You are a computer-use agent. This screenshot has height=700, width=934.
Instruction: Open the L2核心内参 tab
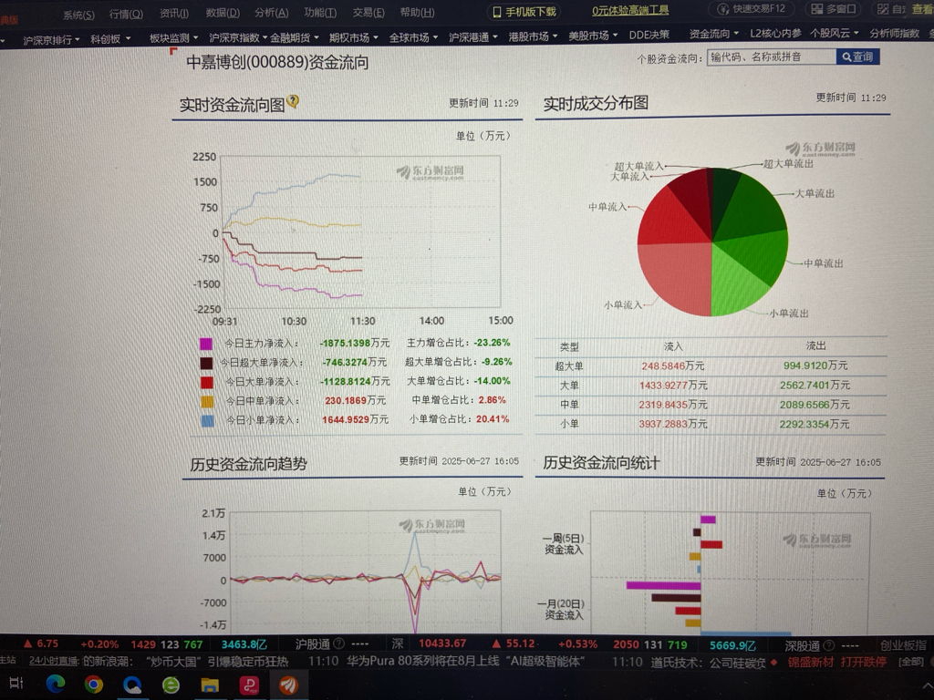775,34
